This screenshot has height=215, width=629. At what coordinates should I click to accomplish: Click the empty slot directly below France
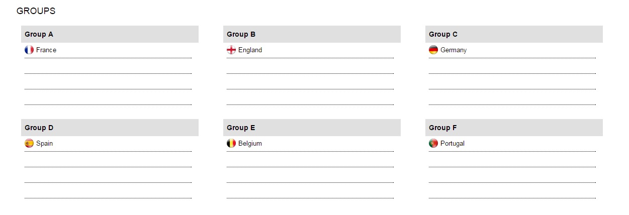click(x=108, y=66)
